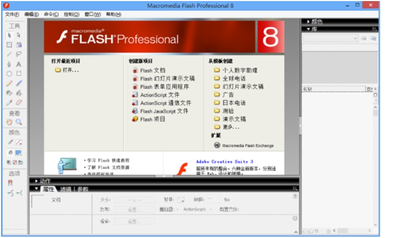This screenshot has height=238, width=393.
Task: Click the Swap Colors icon
Action: [21, 162]
